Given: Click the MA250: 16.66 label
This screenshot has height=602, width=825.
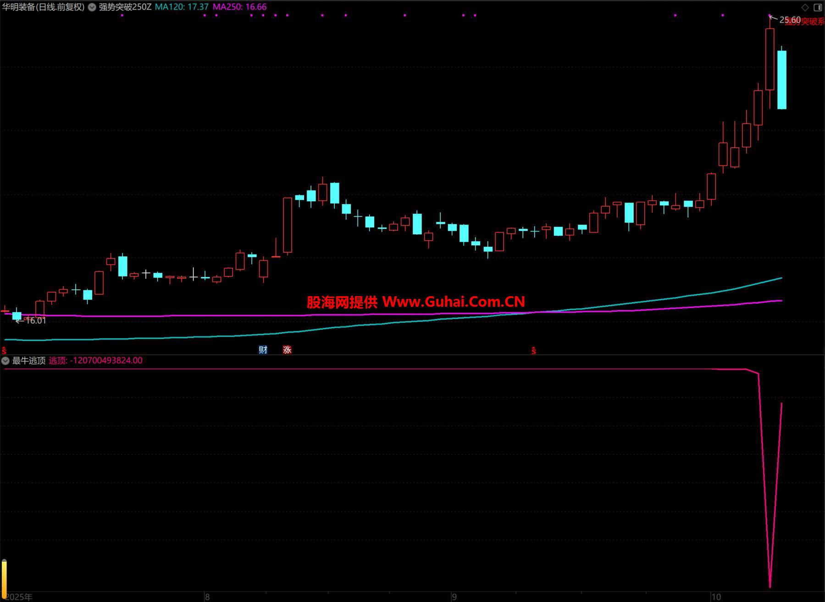Looking at the screenshot, I should (x=239, y=7).
